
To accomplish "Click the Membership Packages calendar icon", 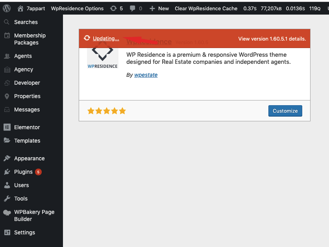I will 7,35.
